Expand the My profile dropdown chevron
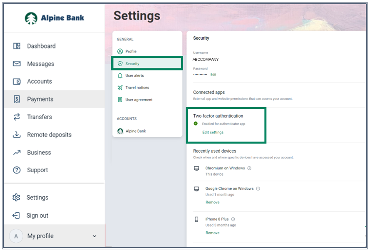This screenshot has width=370, height=251. click(94, 236)
